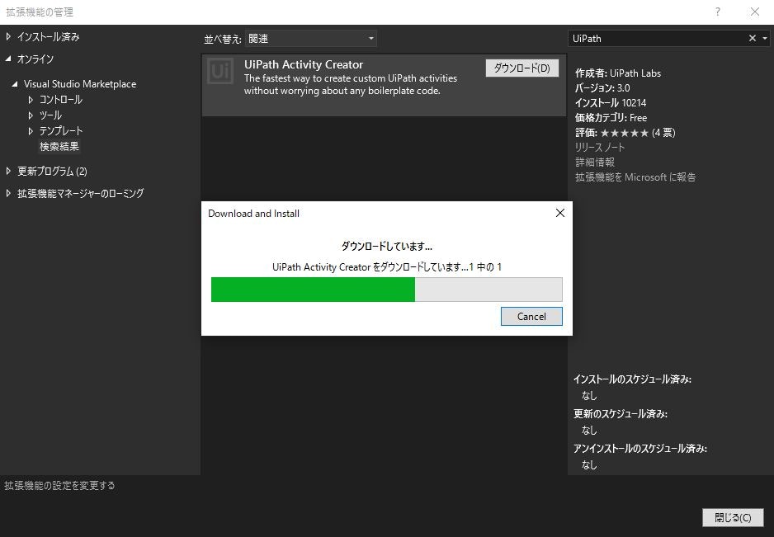The height and width of the screenshot is (537, 774).
Task: Click the 閉じる(C) button
Action: pyautogui.click(x=733, y=517)
